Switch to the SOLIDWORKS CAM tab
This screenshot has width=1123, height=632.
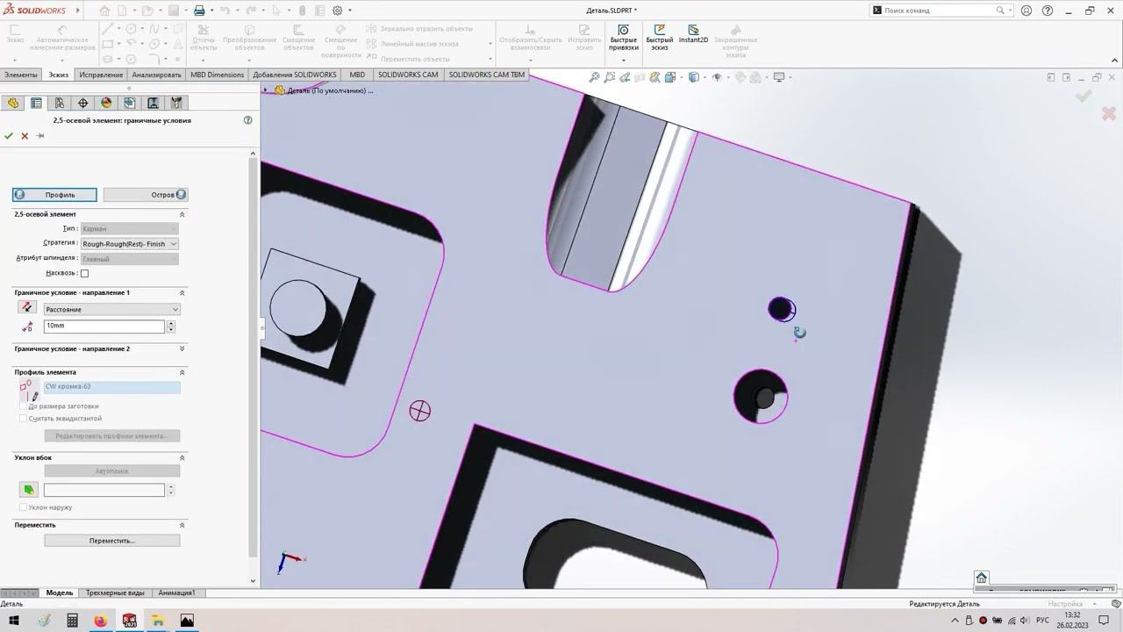point(408,75)
